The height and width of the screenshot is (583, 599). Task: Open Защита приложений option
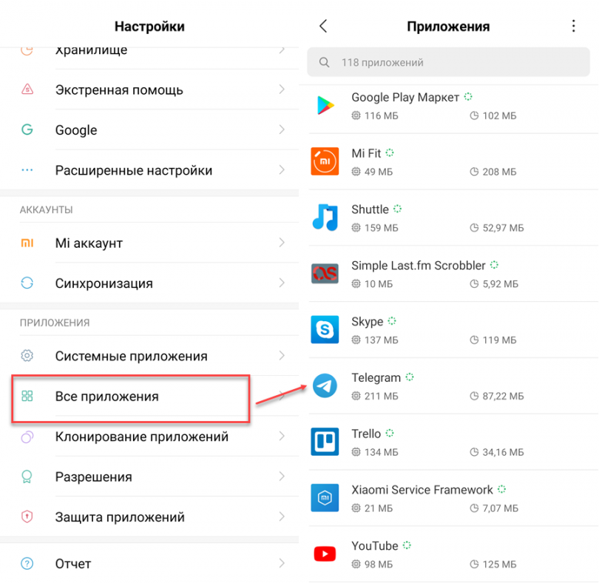click(149, 517)
